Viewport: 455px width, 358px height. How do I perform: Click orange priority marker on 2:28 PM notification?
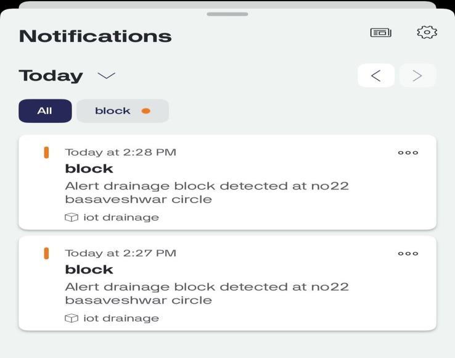pyautogui.click(x=46, y=152)
